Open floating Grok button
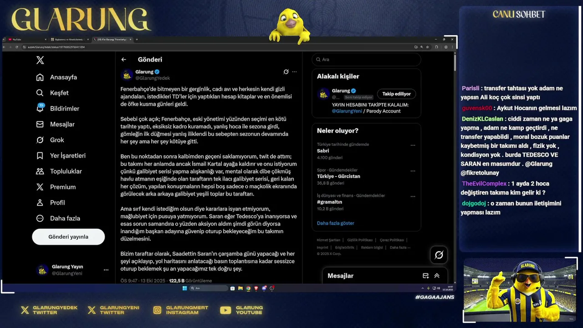583x328 pixels. (439, 255)
